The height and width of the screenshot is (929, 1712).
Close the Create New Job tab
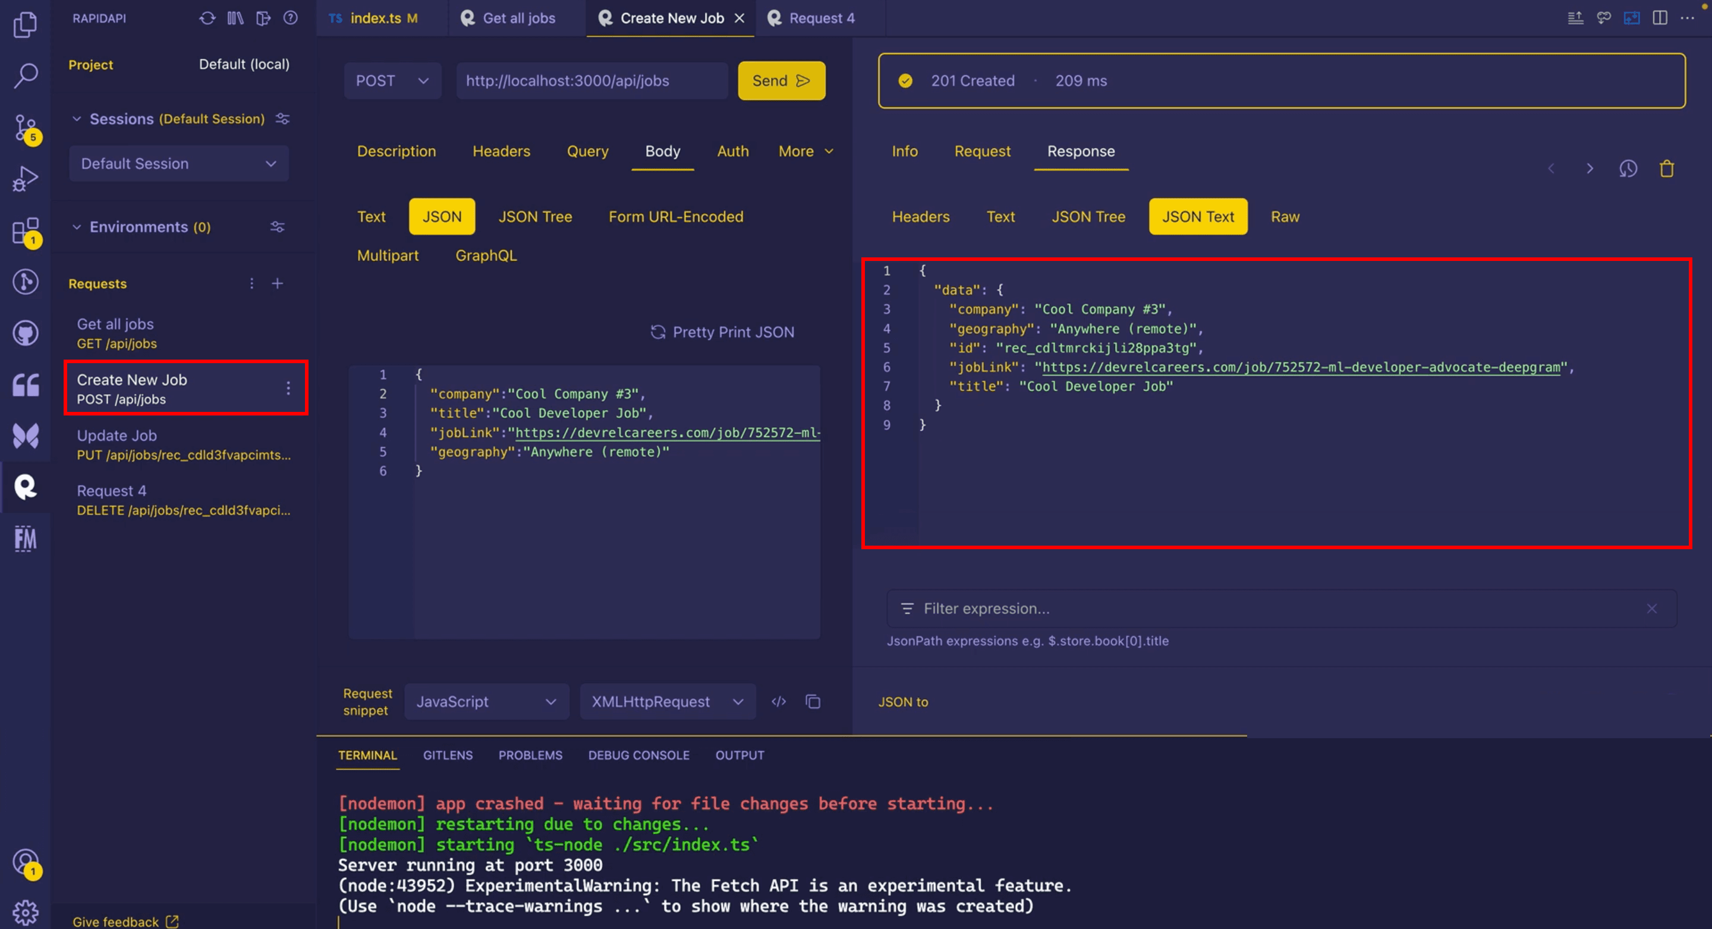[739, 18]
